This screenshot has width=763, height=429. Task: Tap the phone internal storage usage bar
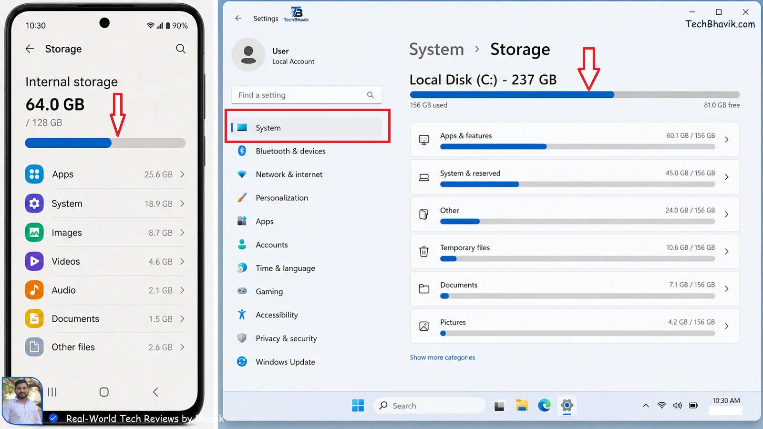105,143
